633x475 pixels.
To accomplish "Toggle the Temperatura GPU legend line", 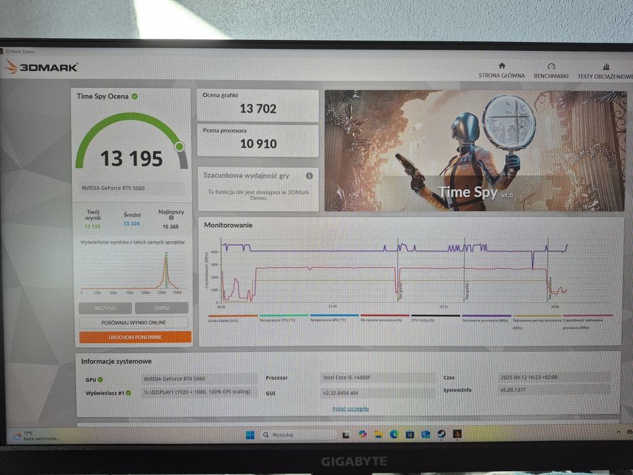I will coord(334,318).
